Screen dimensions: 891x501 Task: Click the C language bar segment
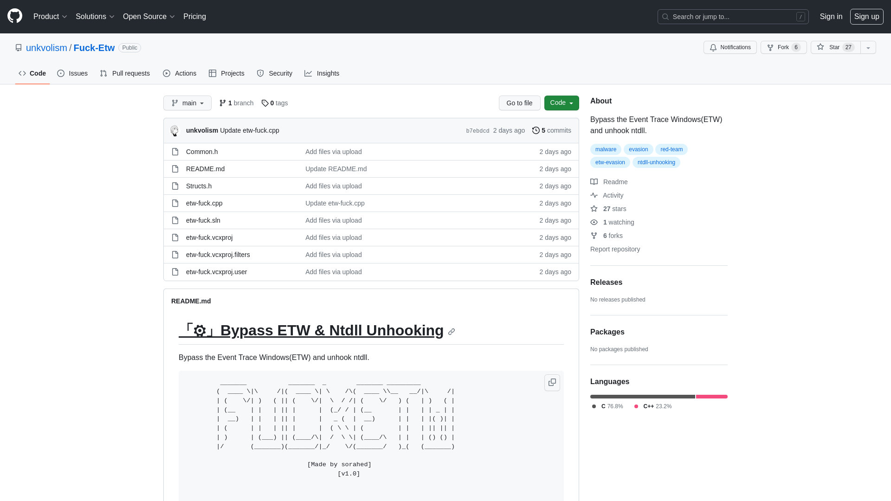(643, 397)
